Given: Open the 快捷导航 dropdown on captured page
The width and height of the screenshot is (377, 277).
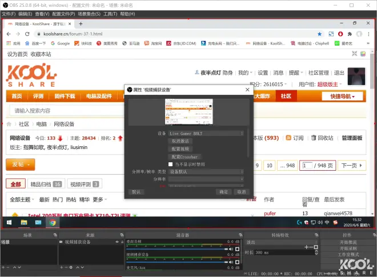Looking at the screenshot, I should pos(342,97).
